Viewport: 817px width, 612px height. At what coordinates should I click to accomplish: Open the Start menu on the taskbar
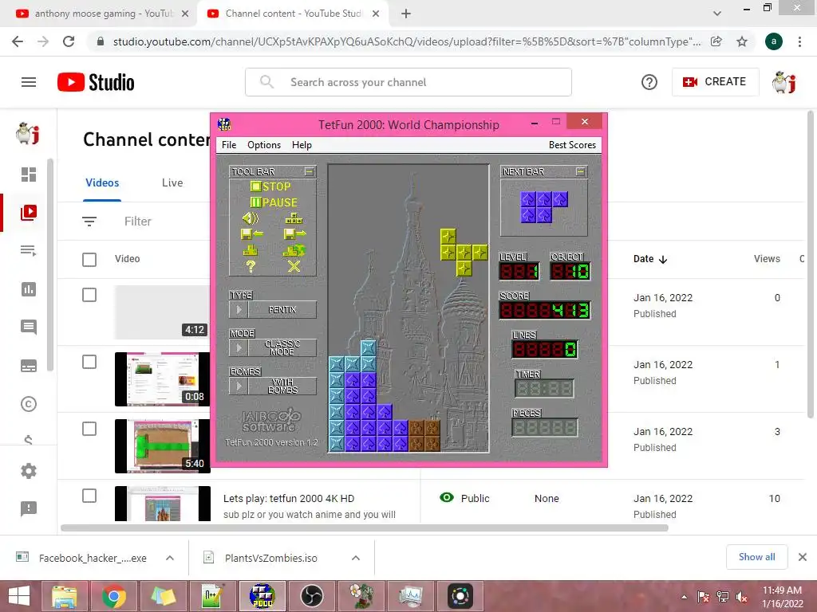pyautogui.click(x=19, y=596)
